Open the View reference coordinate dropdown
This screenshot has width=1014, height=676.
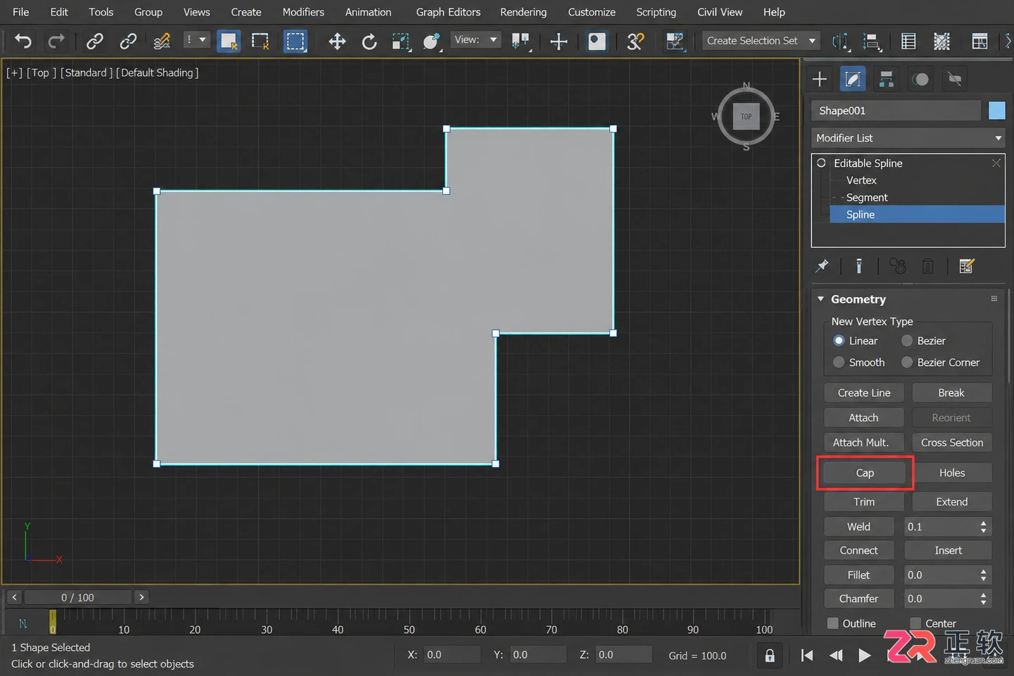coord(476,40)
